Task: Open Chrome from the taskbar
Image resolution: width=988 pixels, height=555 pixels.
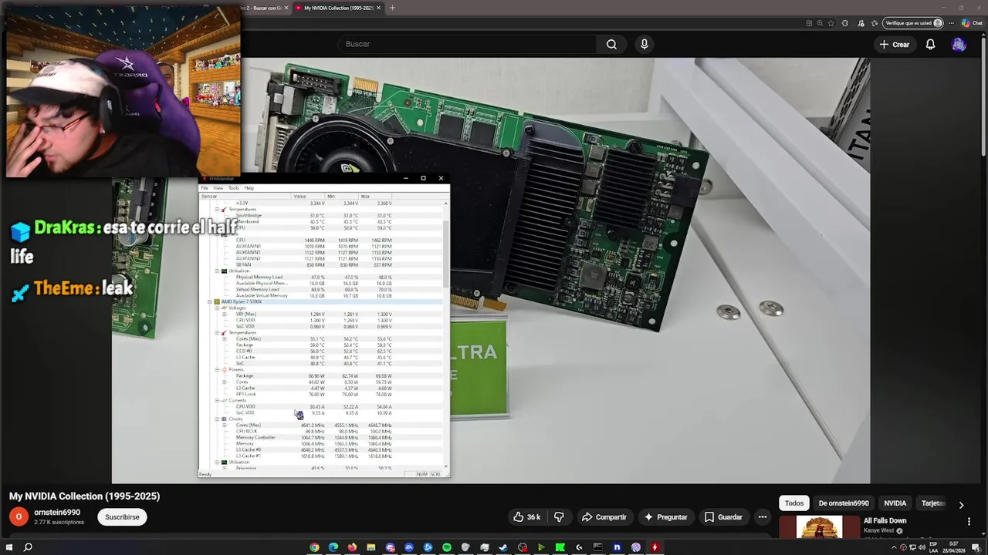Action: (x=314, y=547)
